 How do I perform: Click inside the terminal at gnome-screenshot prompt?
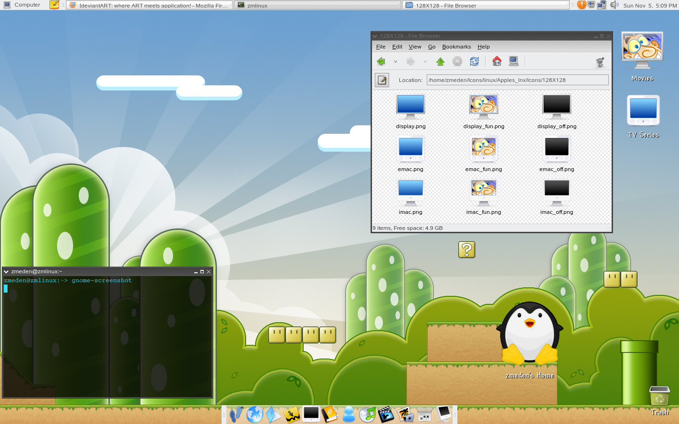click(x=101, y=280)
